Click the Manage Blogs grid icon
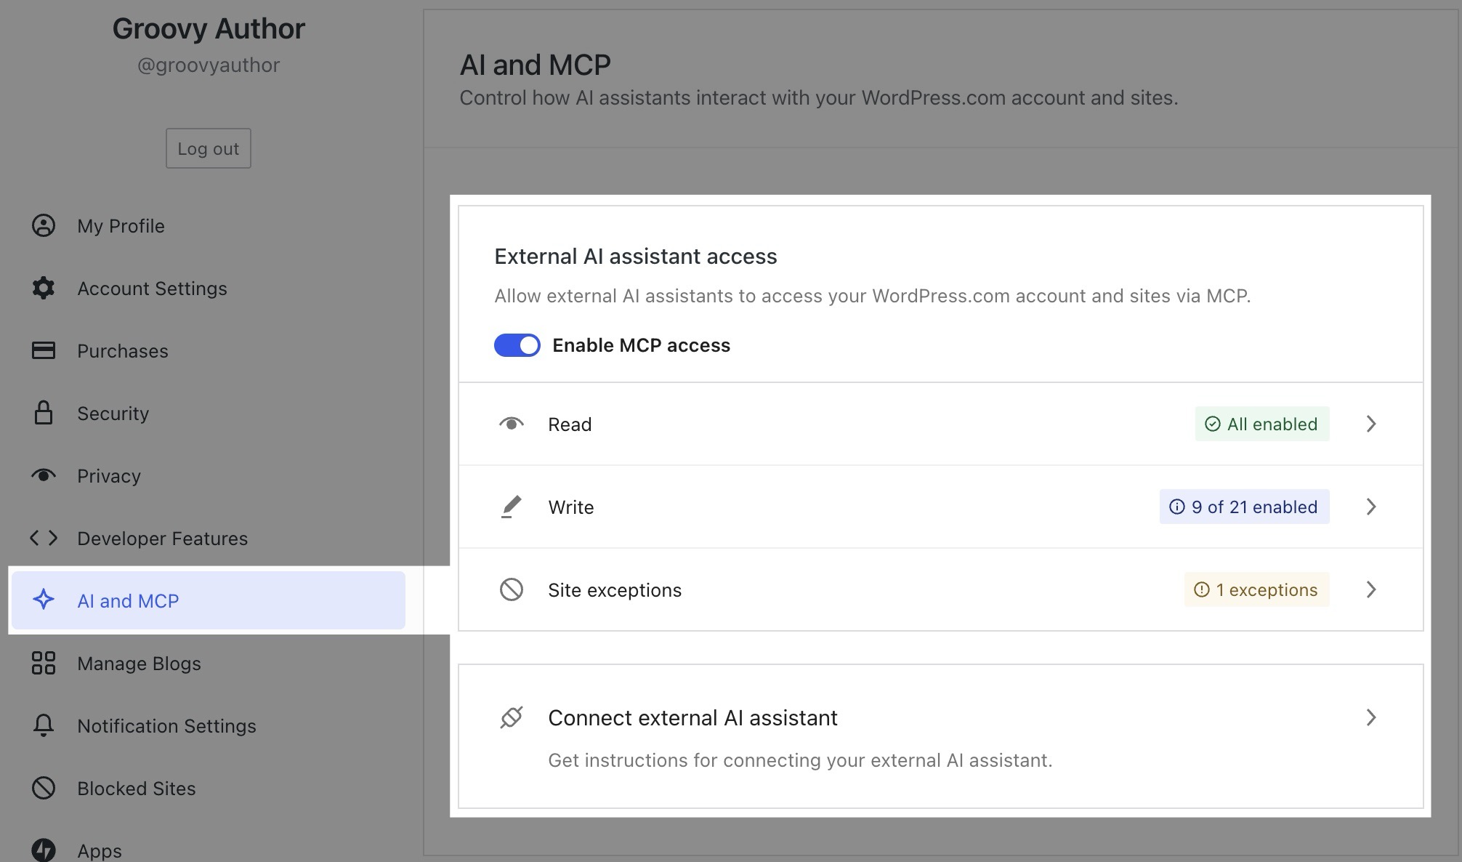Viewport: 1462px width, 862px height. (x=44, y=663)
